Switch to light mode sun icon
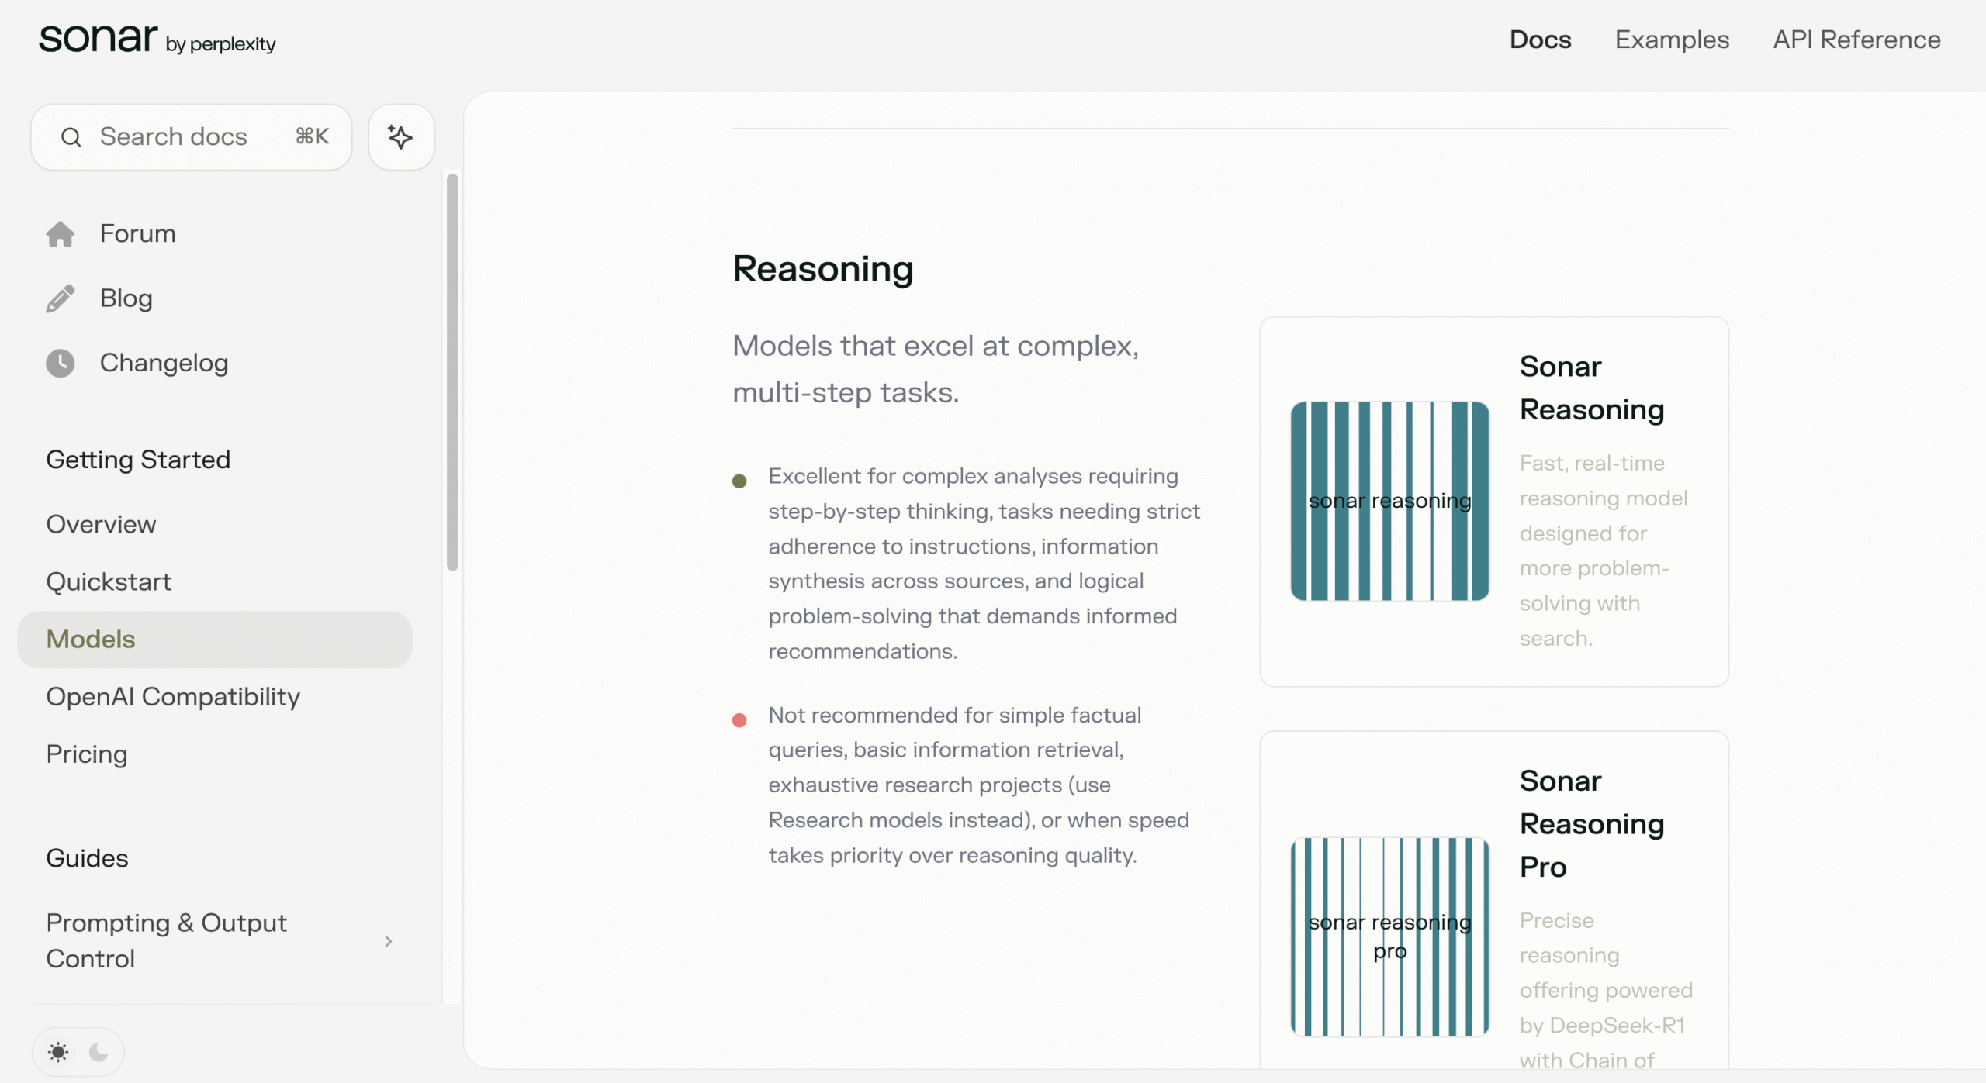 [x=58, y=1052]
